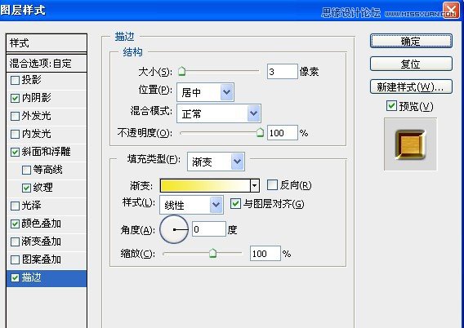464x328 pixels.
Task: Click the 缩放 scale slider handle
Action: [212, 253]
